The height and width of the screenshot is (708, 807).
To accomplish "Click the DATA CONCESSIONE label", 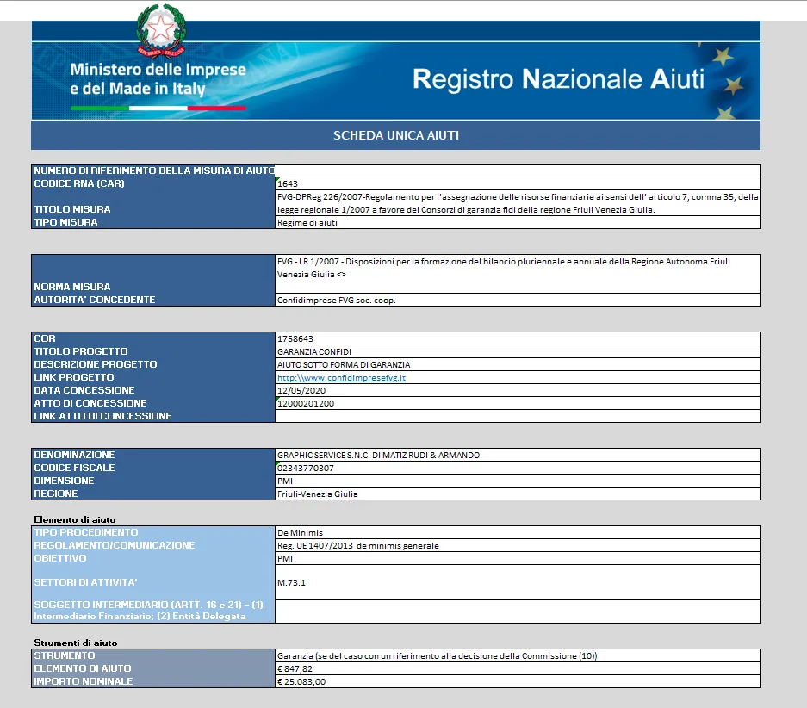I will coord(84,390).
